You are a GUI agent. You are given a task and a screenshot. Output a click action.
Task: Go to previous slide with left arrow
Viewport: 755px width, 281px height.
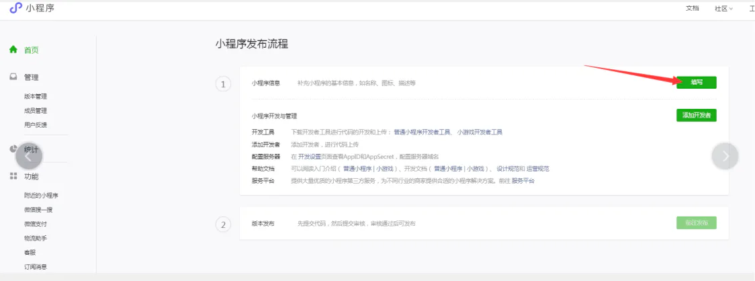(x=29, y=156)
